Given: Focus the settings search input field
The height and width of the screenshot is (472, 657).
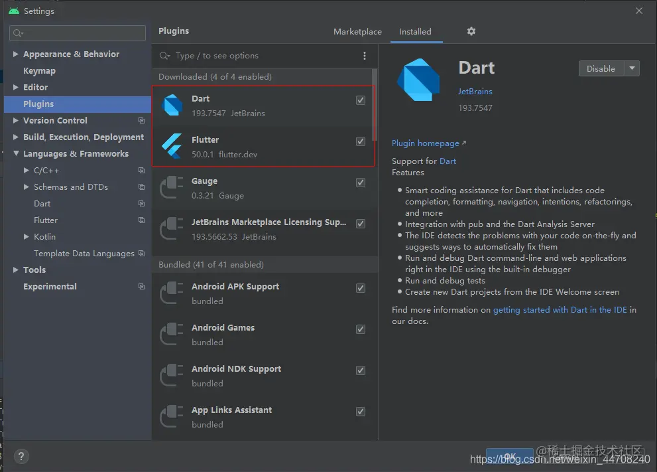Looking at the screenshot, I should pos(78,33).
